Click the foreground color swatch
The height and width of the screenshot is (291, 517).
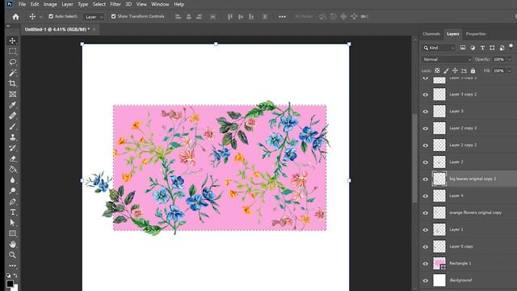coord(10,284)
